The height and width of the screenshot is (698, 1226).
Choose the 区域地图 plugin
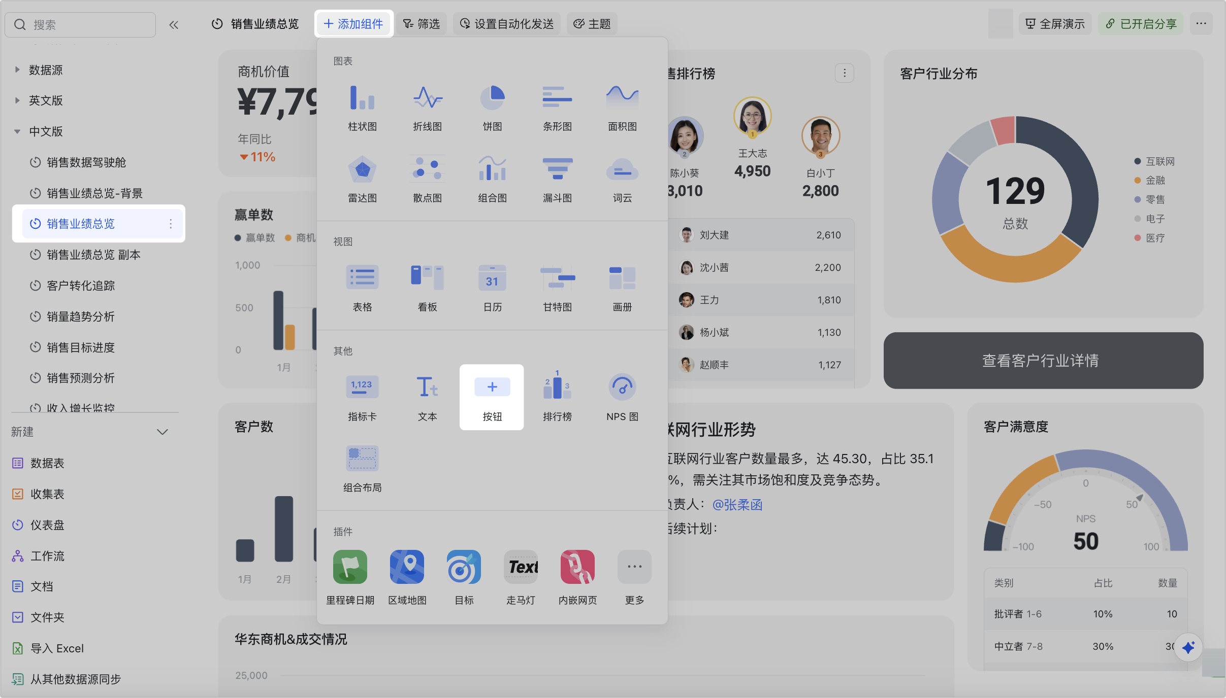(x=407, y=578)
